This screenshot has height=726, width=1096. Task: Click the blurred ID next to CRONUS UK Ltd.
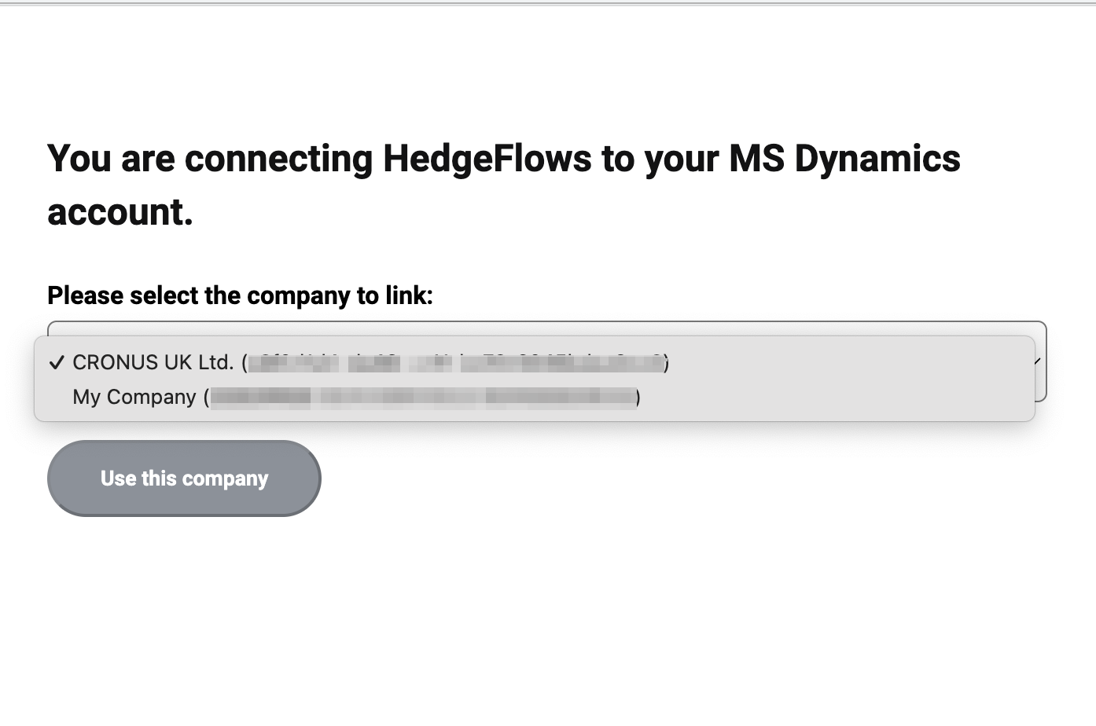[454, 362]
